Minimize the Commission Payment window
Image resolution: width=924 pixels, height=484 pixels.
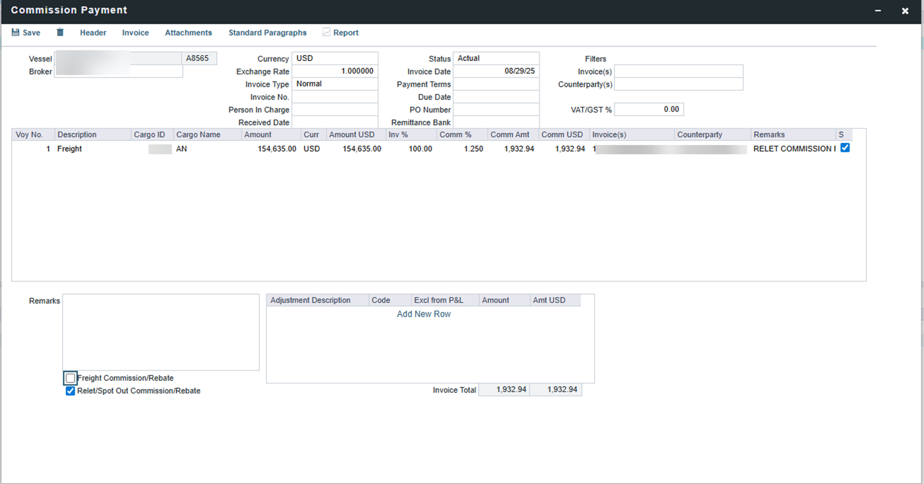[878, 11]
